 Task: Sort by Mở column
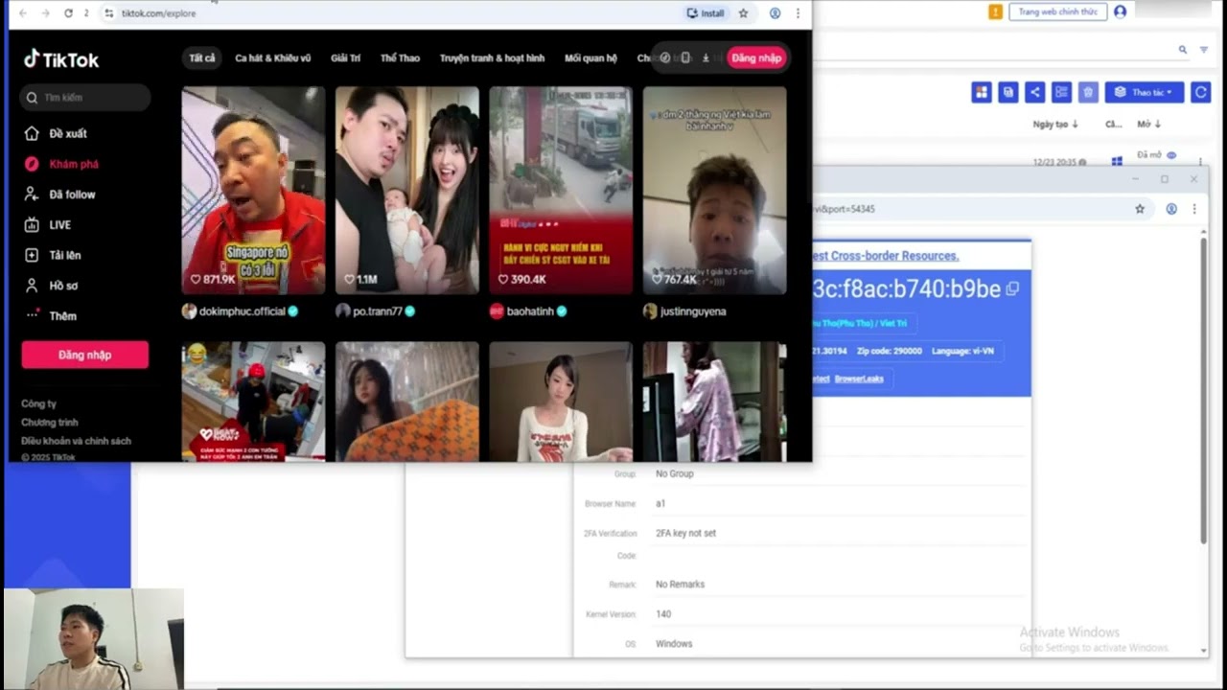1148,125
